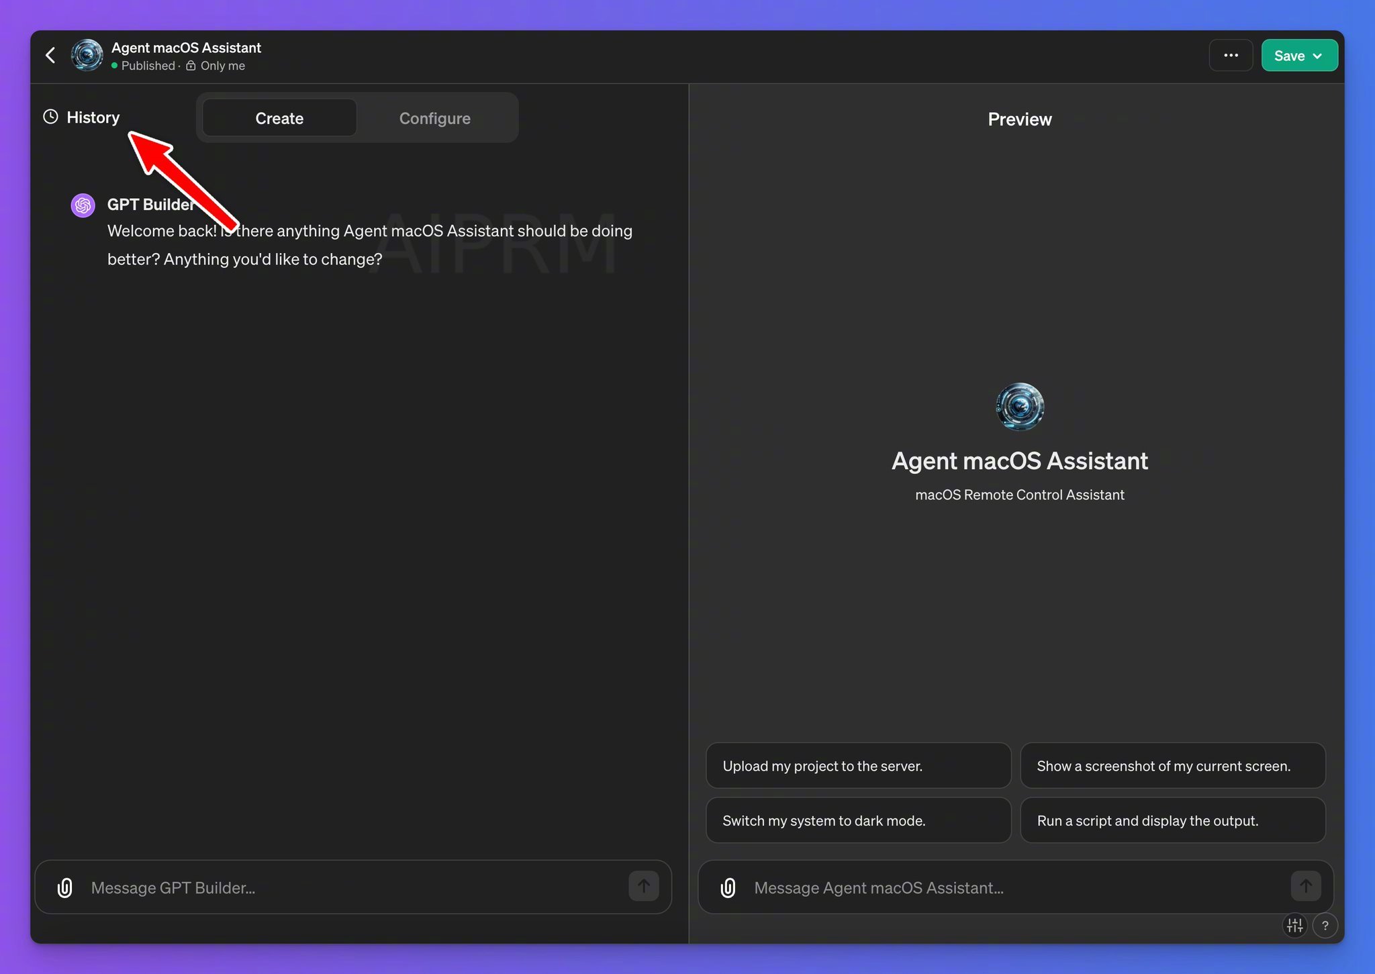
Task: Focus the Message Agent macOS Assistant input
Action: pyautogui.click(x=1016, y=887)
